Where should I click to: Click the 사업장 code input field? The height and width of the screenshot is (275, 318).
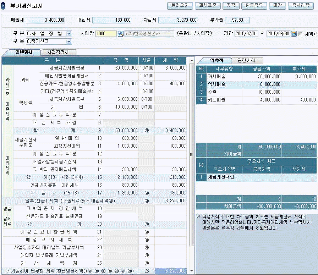[x=106, y=33]
